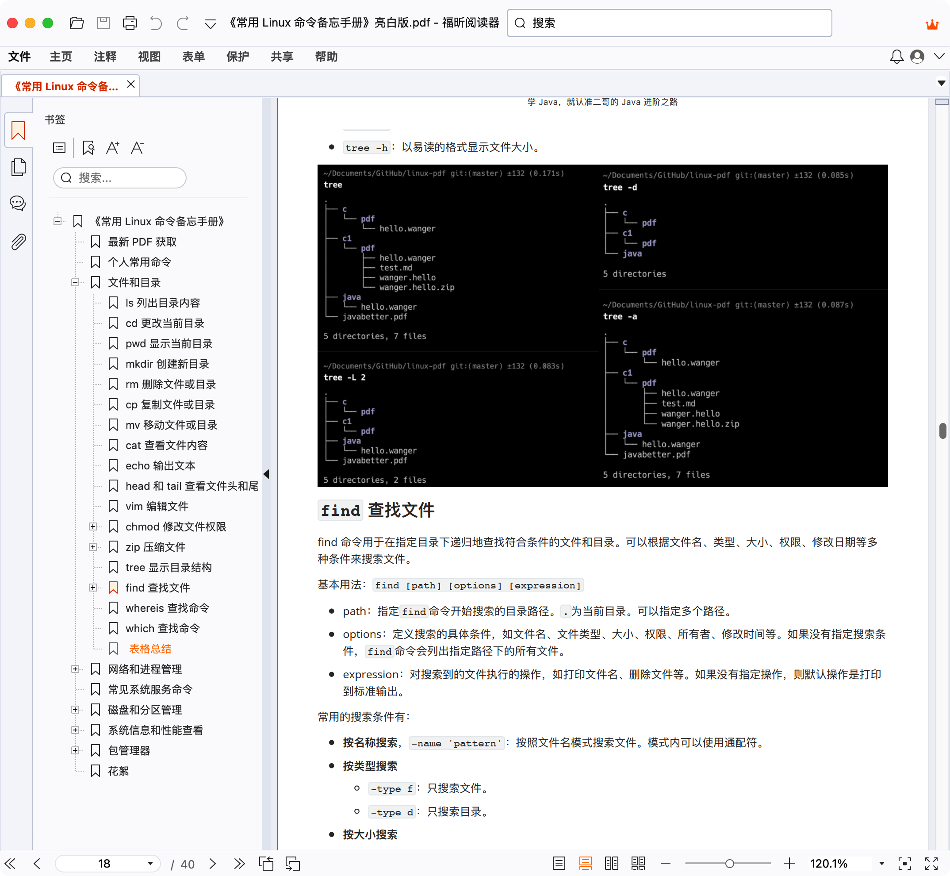
Task: Expand the chmod 修改文件权限 bookmark
Action: click(93, 526)
